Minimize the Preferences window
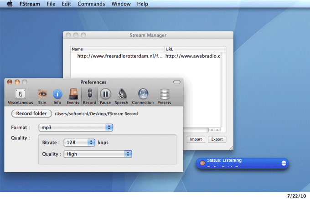The height and width of the screenshot is (199, 310). pos(17,82)
